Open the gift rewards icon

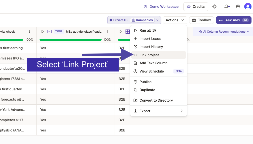click(238, 7)
